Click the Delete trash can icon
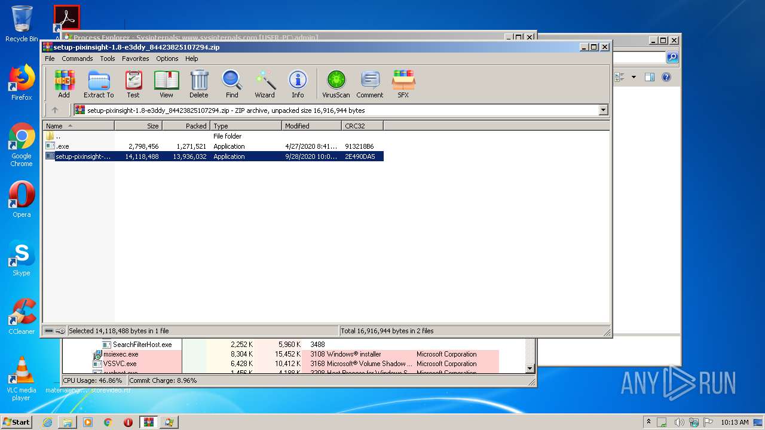 (199, 84)
